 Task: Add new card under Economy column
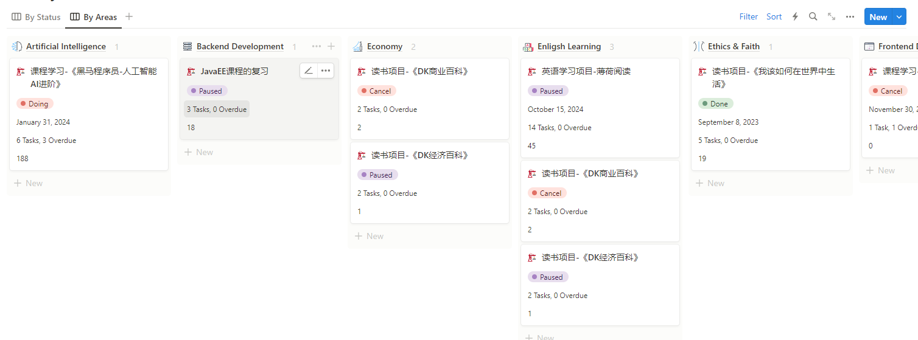[x=370, y=236]
